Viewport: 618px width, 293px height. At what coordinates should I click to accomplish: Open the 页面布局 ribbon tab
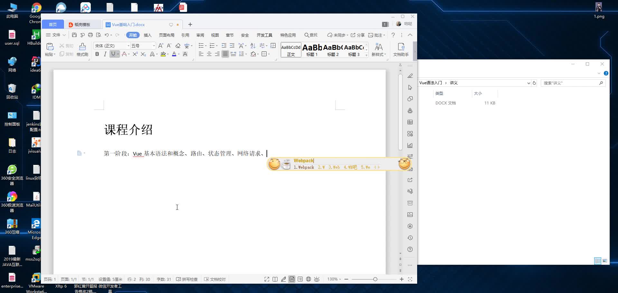click(x=166, y=35)
